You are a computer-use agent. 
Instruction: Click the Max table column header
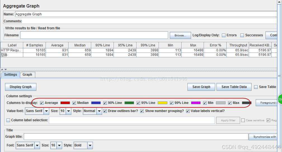coord(193,45)
